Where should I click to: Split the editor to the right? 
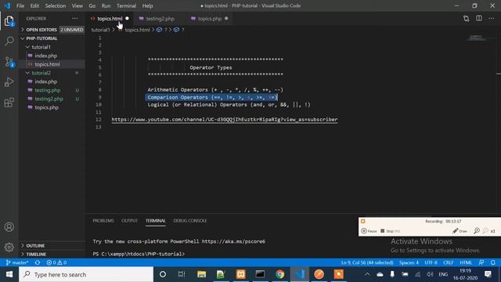pos(479,19)
